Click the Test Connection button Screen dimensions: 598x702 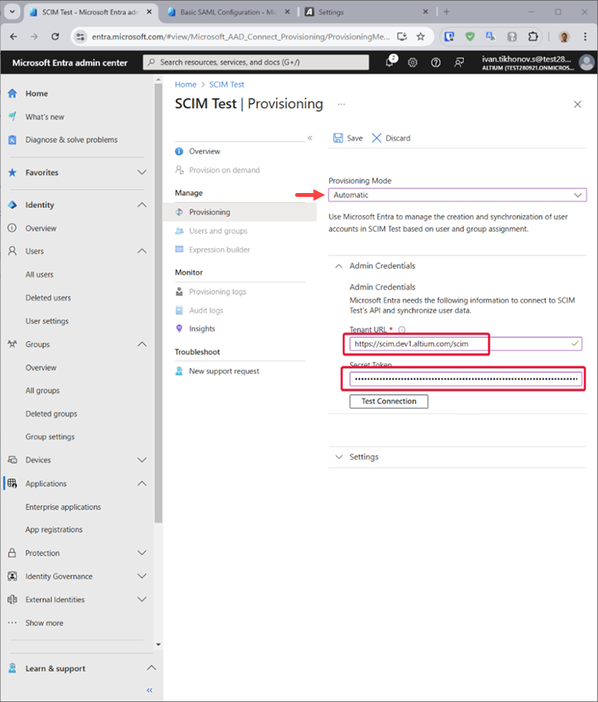click(x=389, y=402)
